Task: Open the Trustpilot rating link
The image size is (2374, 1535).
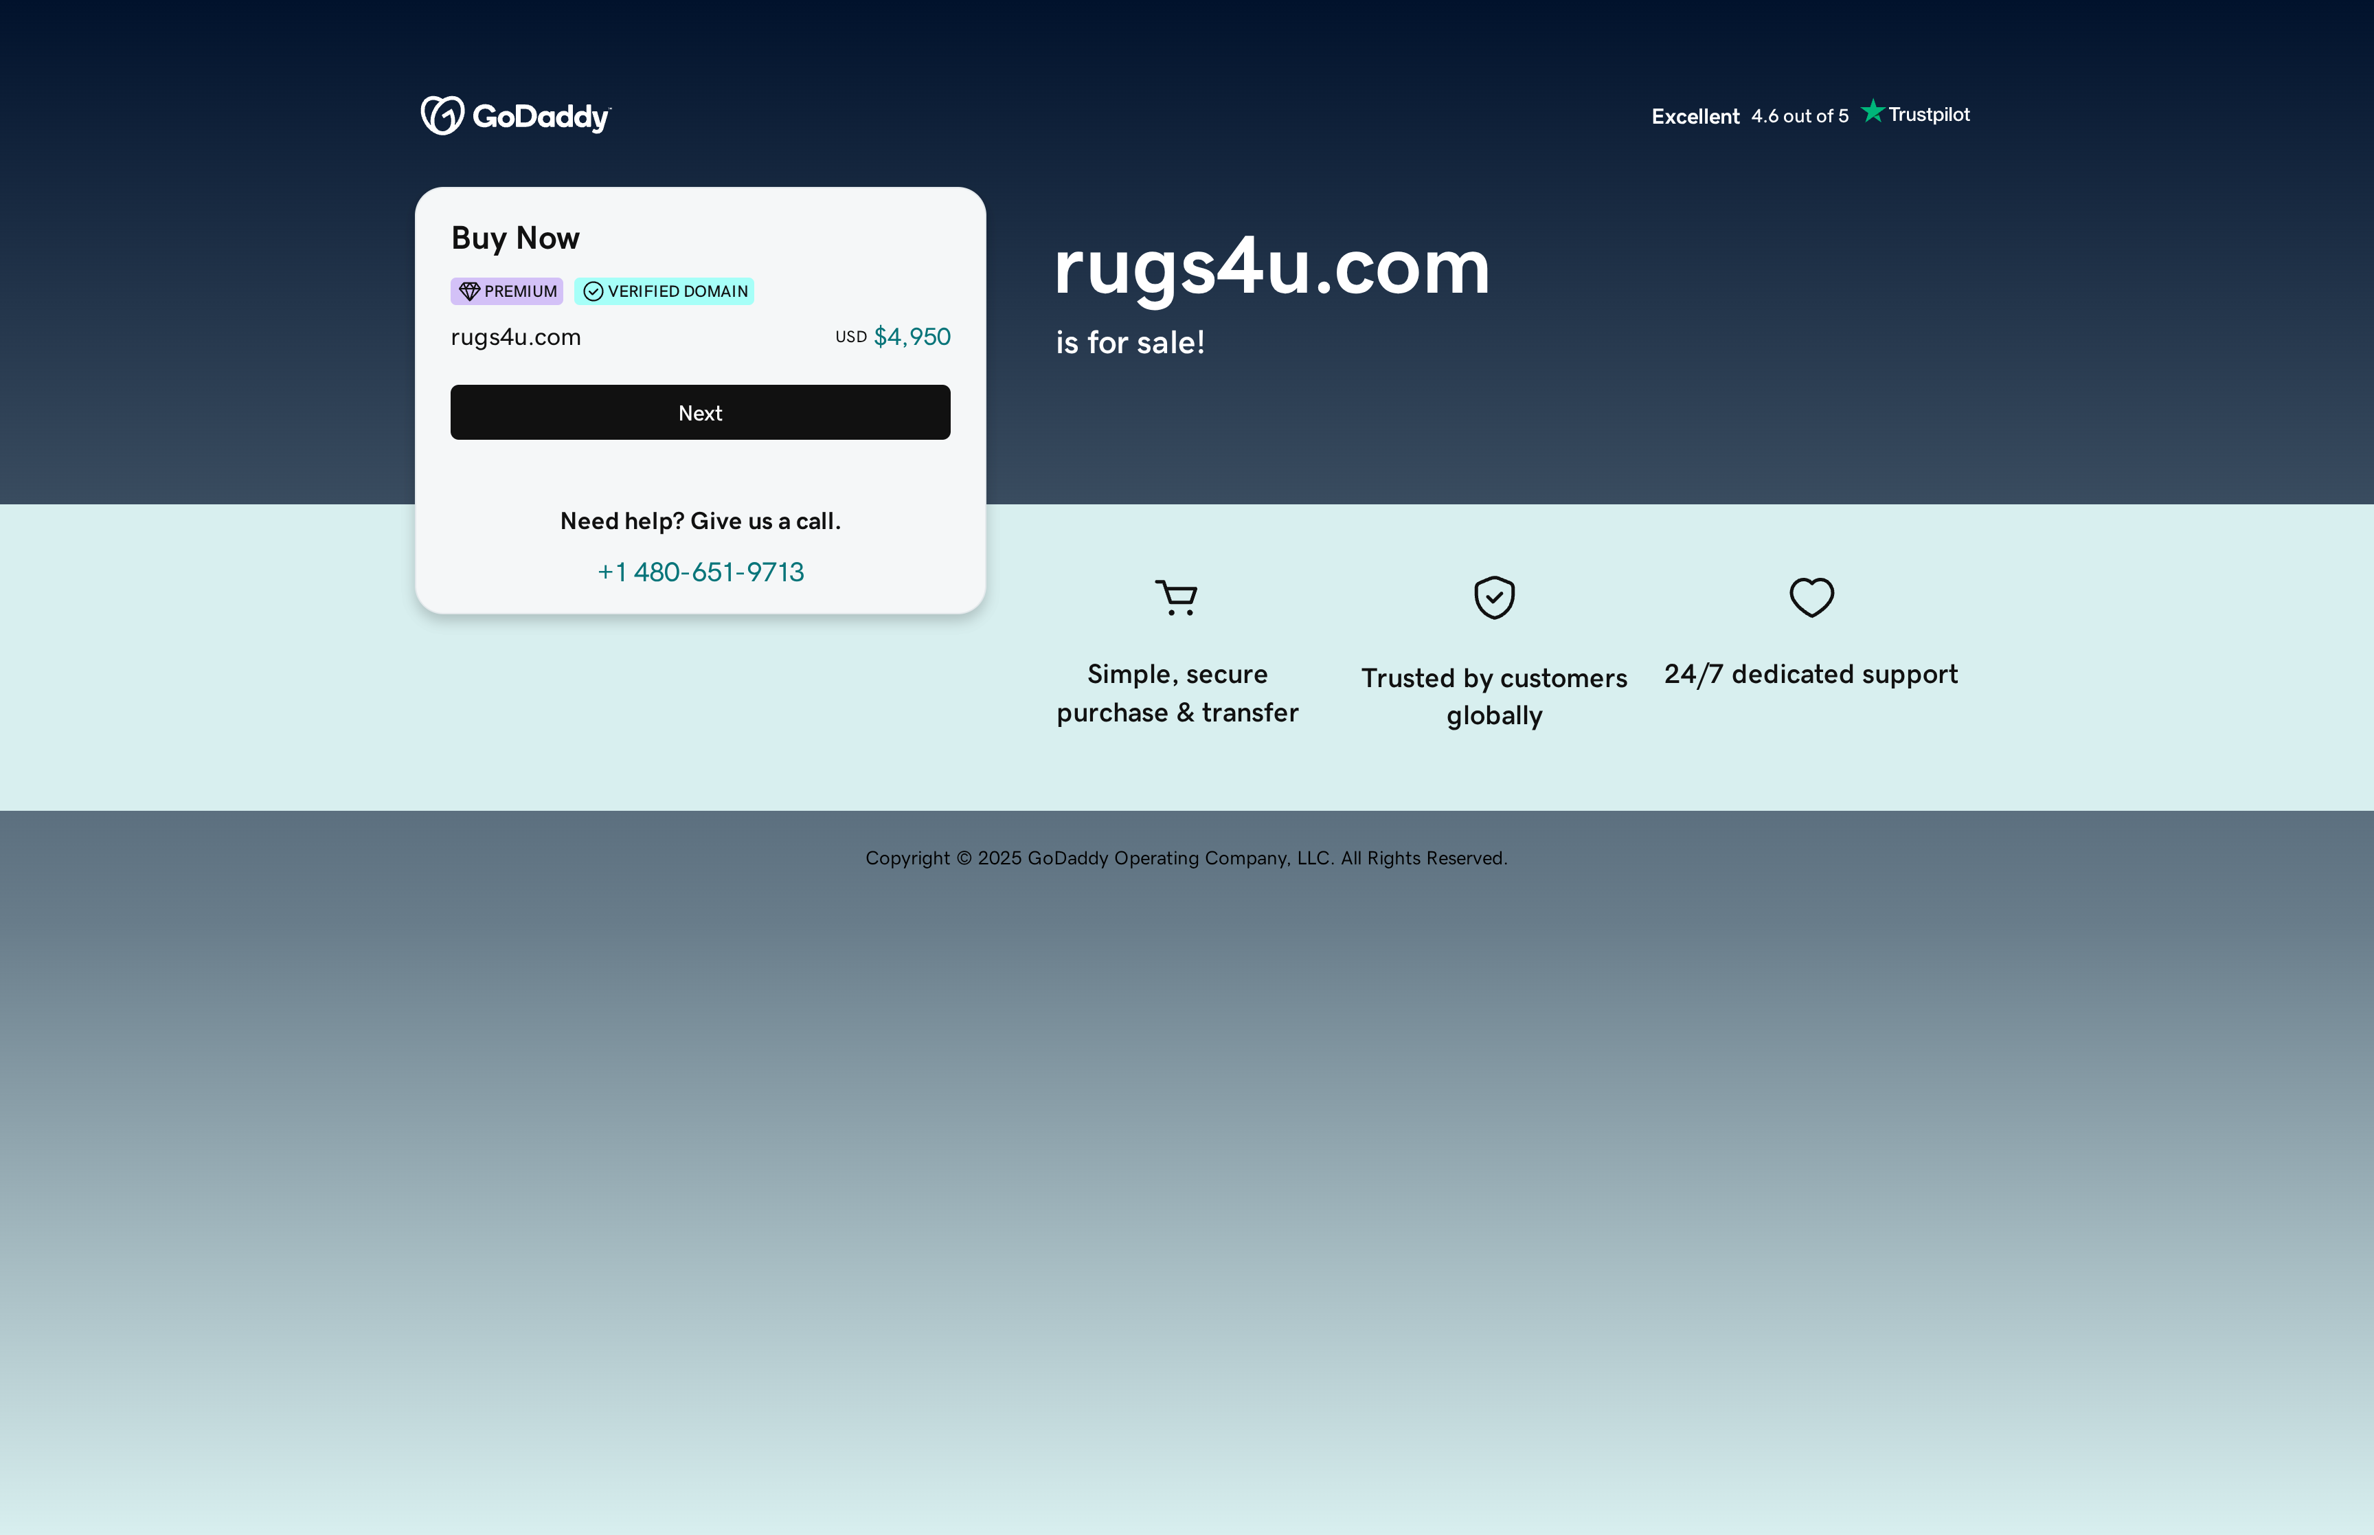Action: click(1914, 113)
